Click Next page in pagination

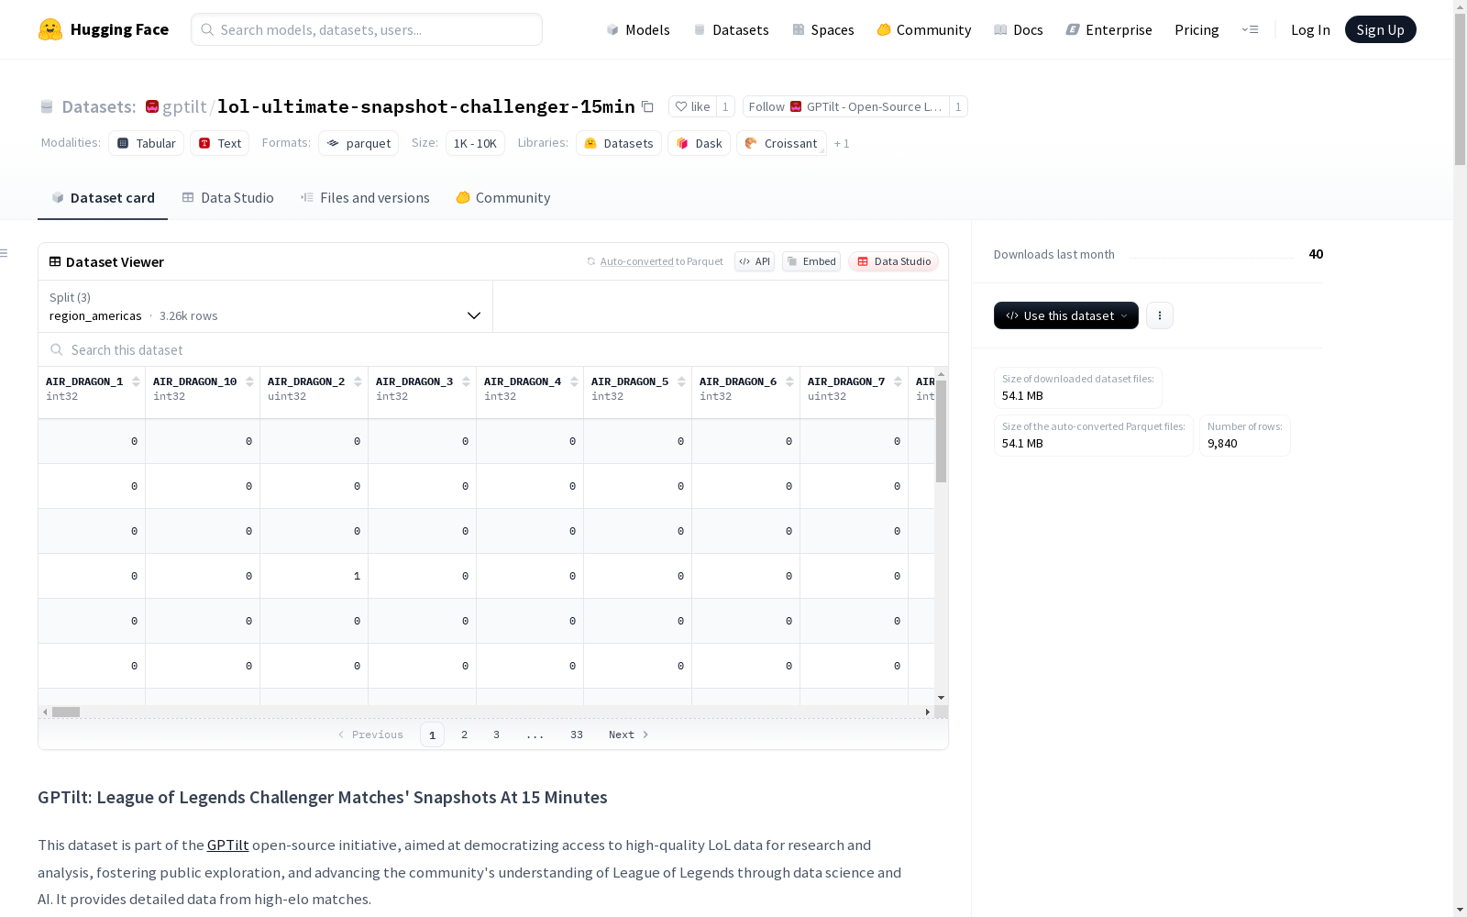tap(629, 735)
